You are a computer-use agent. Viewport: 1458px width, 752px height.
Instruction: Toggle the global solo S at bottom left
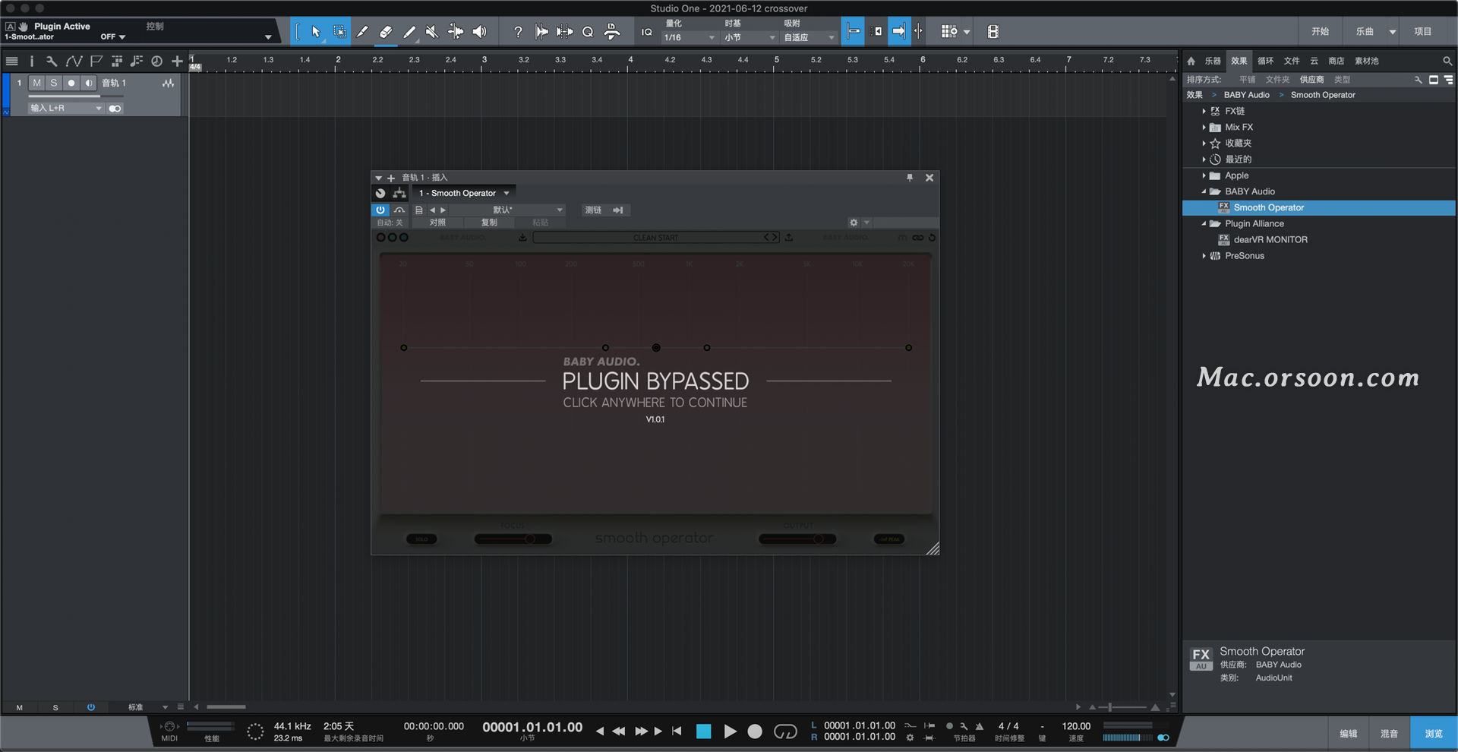point(55,708)
